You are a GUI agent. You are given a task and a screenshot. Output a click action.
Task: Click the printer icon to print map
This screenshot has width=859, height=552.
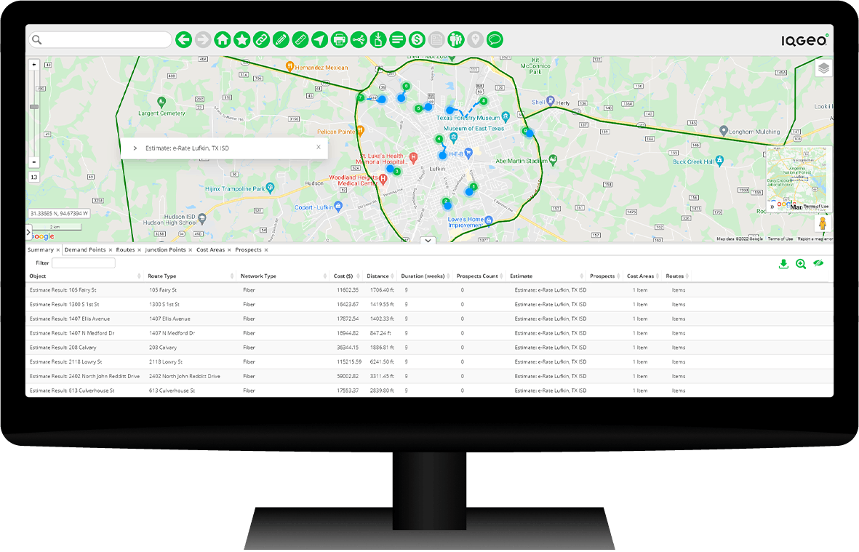click(x=339, y=39)
